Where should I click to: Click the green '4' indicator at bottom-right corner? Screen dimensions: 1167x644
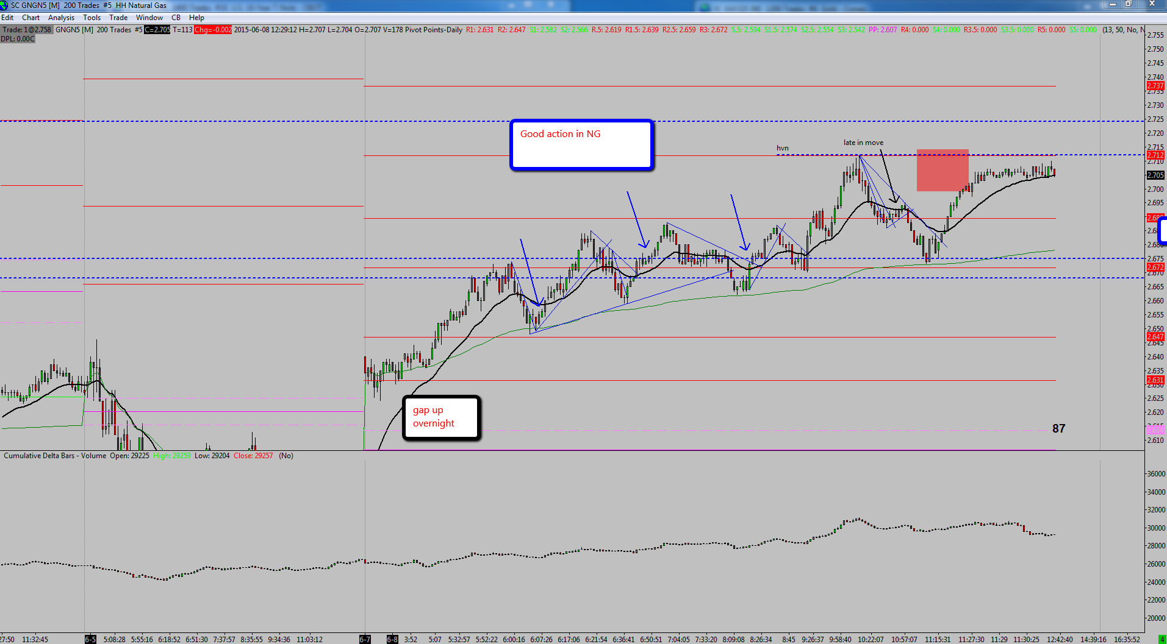[x=1162, y=639]
